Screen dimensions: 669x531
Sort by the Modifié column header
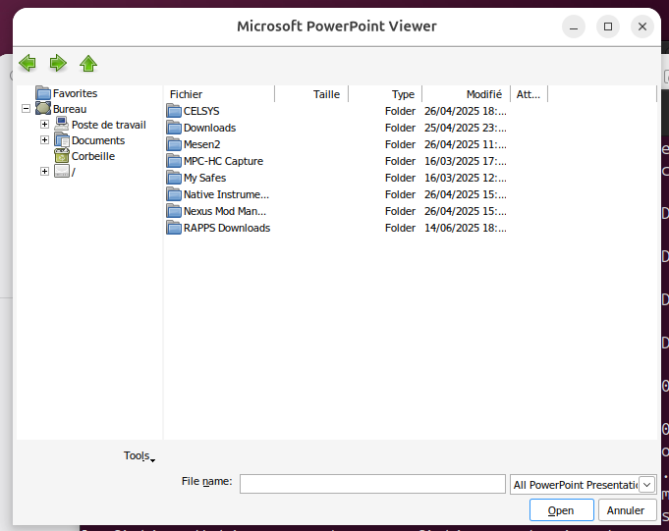point(467,94)
